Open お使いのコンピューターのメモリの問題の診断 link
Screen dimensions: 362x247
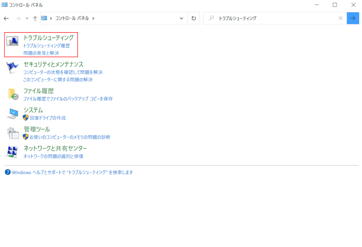[70, 137]
